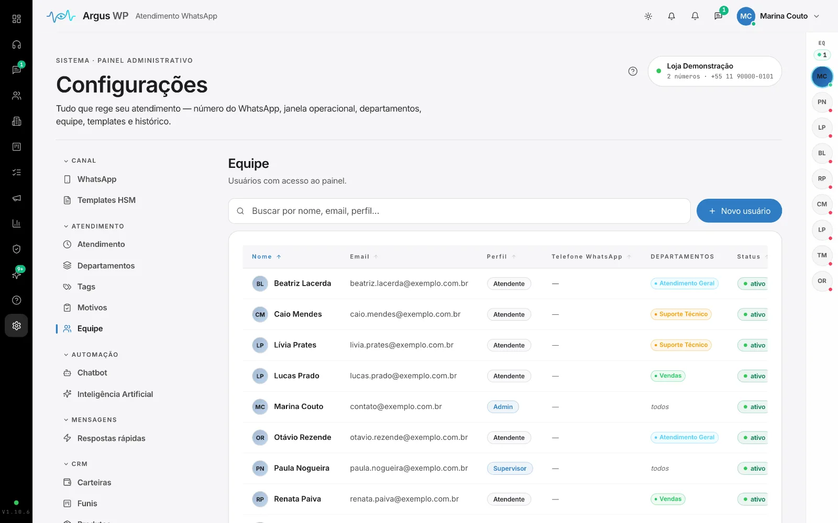Click the Novo usuário button
Image resolution: width=838 pixels, height=523 pixels.
tap(739, 211)
